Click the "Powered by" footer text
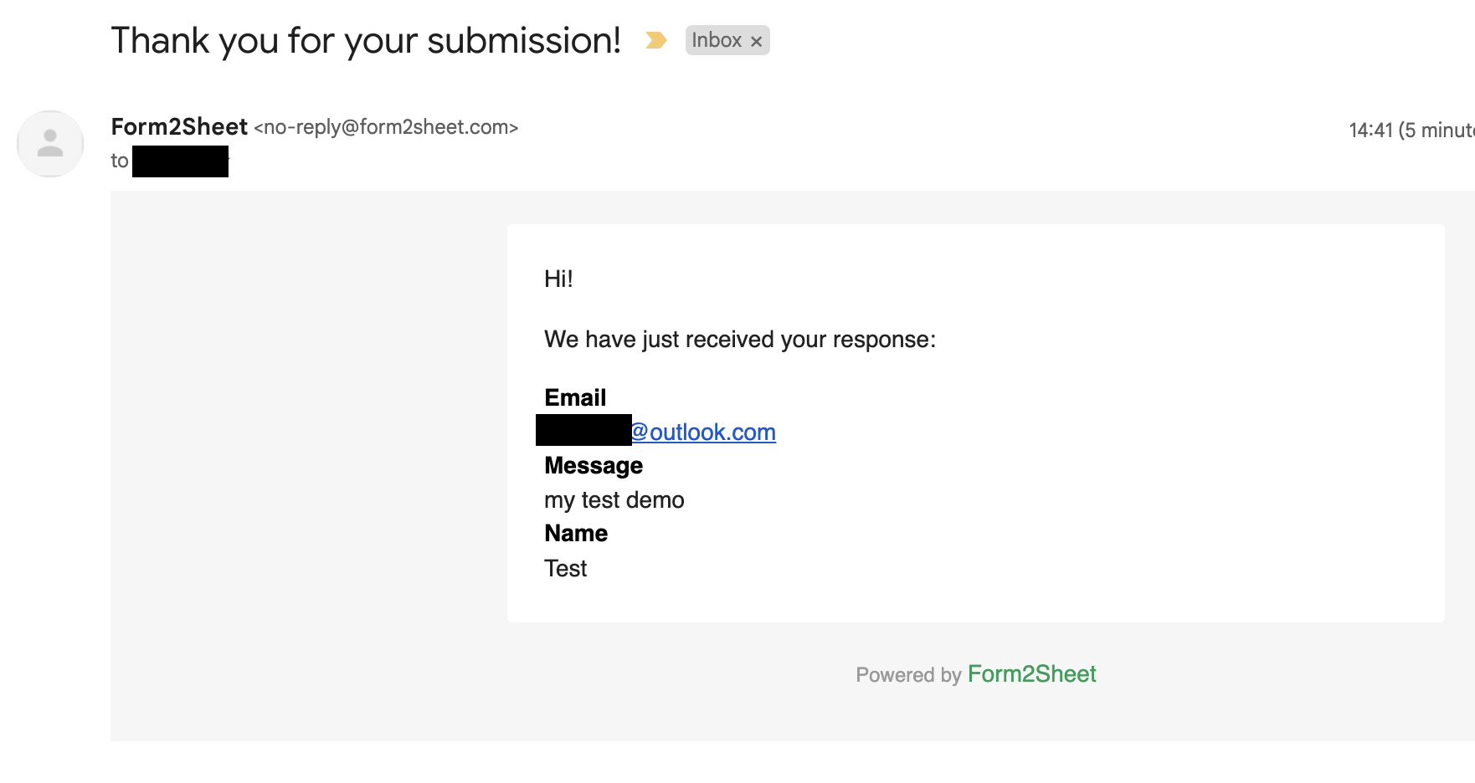The image size is (1475, 783). pyautogui.click(x=908, y=675)
